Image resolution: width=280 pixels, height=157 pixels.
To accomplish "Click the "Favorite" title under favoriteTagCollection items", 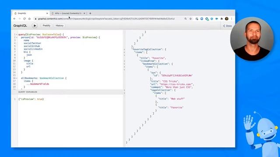I will pyautogui.click(x=158, y=58).
